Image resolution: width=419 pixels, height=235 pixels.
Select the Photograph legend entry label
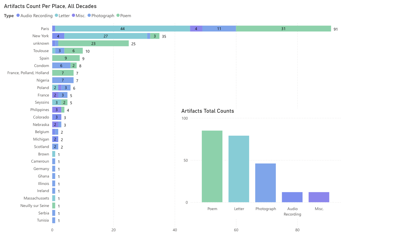[102, 16]
